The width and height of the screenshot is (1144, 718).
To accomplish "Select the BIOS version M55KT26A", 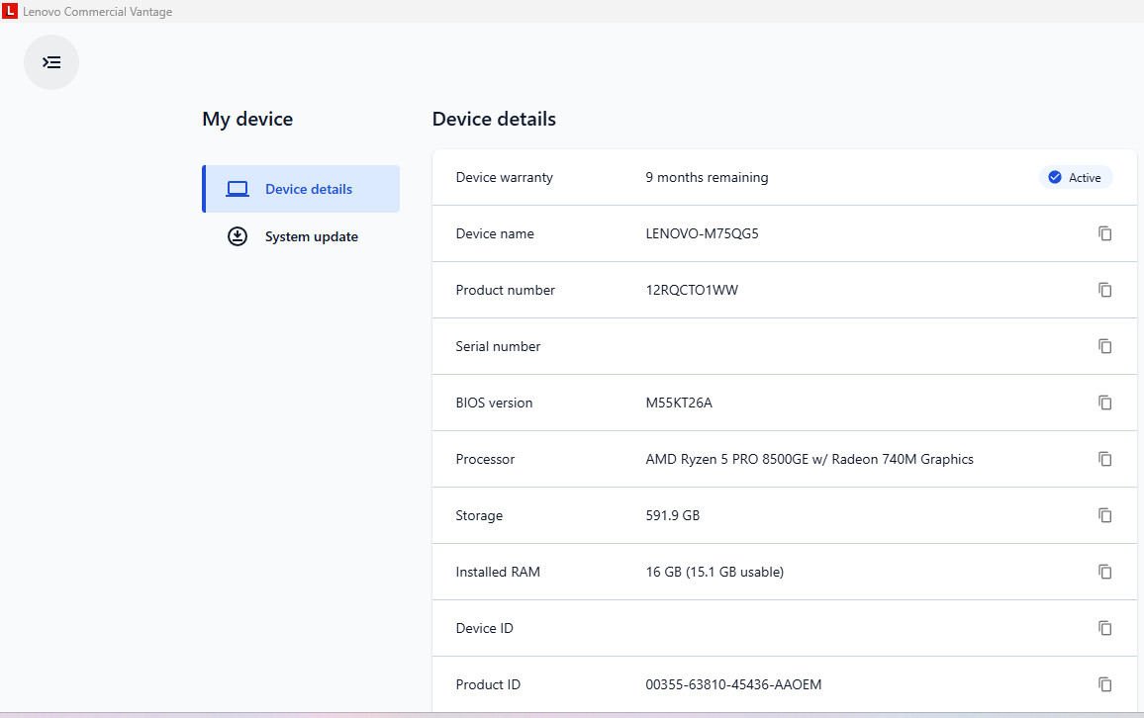I will (679, 403).
